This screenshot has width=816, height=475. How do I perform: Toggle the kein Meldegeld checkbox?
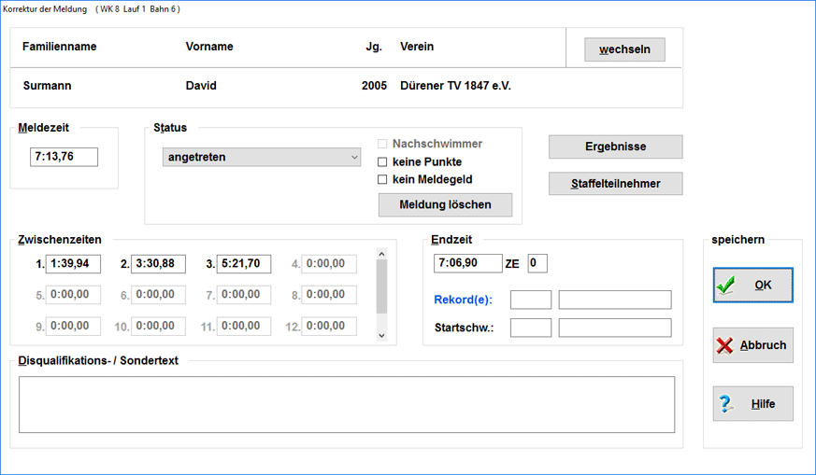(382, 179)
